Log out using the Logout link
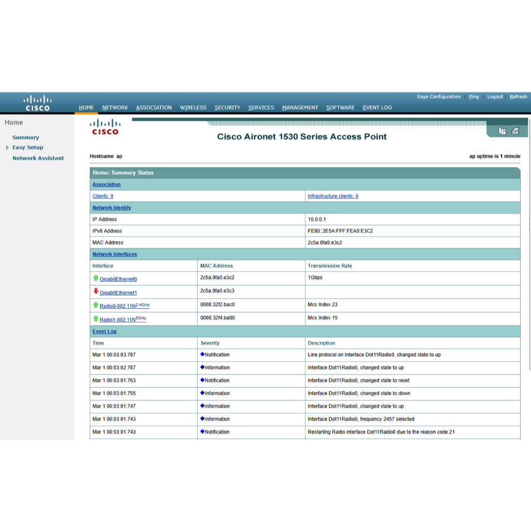Viewport: 531px width, 531px height. (x=495, y=97)
